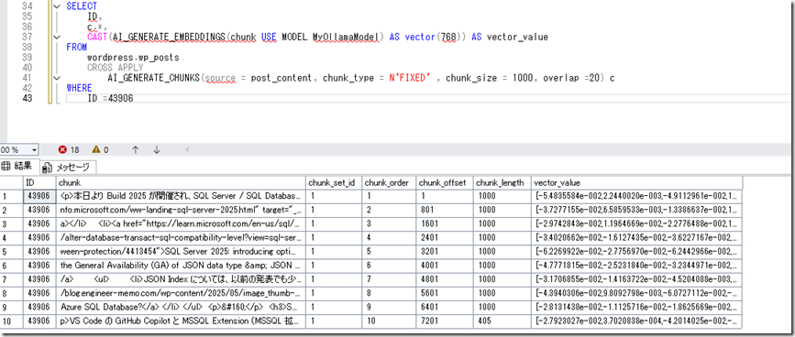Collapse the AI_GENERATE_CHUNKS line fold chevron
Screen dimensions: 795x337
tap(56, 78)
